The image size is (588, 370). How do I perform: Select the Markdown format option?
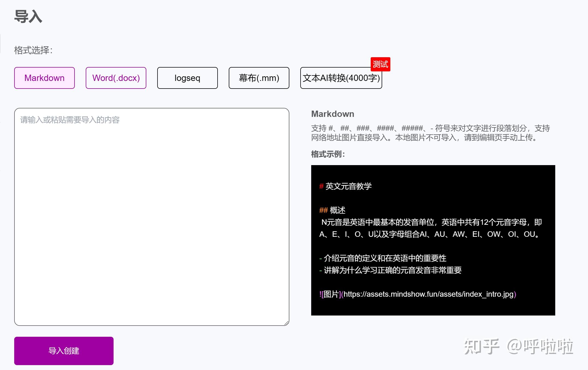(x=44, y=78)
